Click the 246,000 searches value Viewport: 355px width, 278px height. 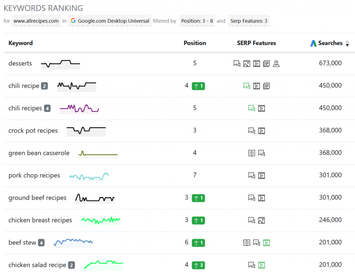pyautogui.click(x=330, y=220)
